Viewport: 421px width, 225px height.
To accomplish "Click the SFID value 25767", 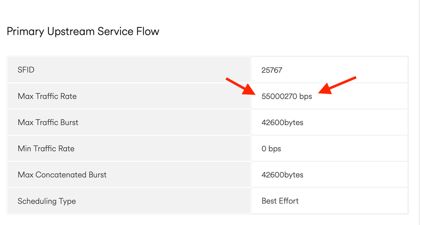I will click(272, 70).
